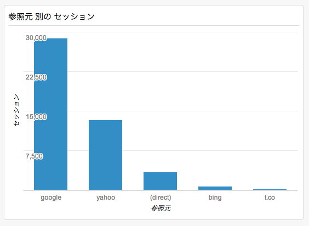The height and width of the screenshot is (226, 309).
Task: Click the vertical セッション axis title
Action: click(x=16, y=110)
